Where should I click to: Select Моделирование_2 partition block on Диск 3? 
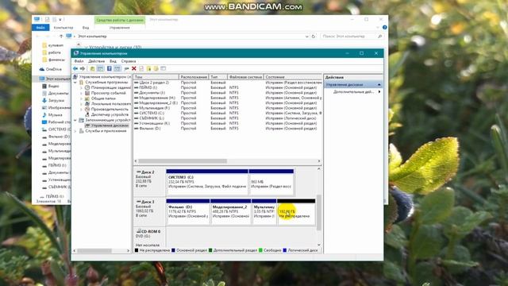[x=231, y=212]
